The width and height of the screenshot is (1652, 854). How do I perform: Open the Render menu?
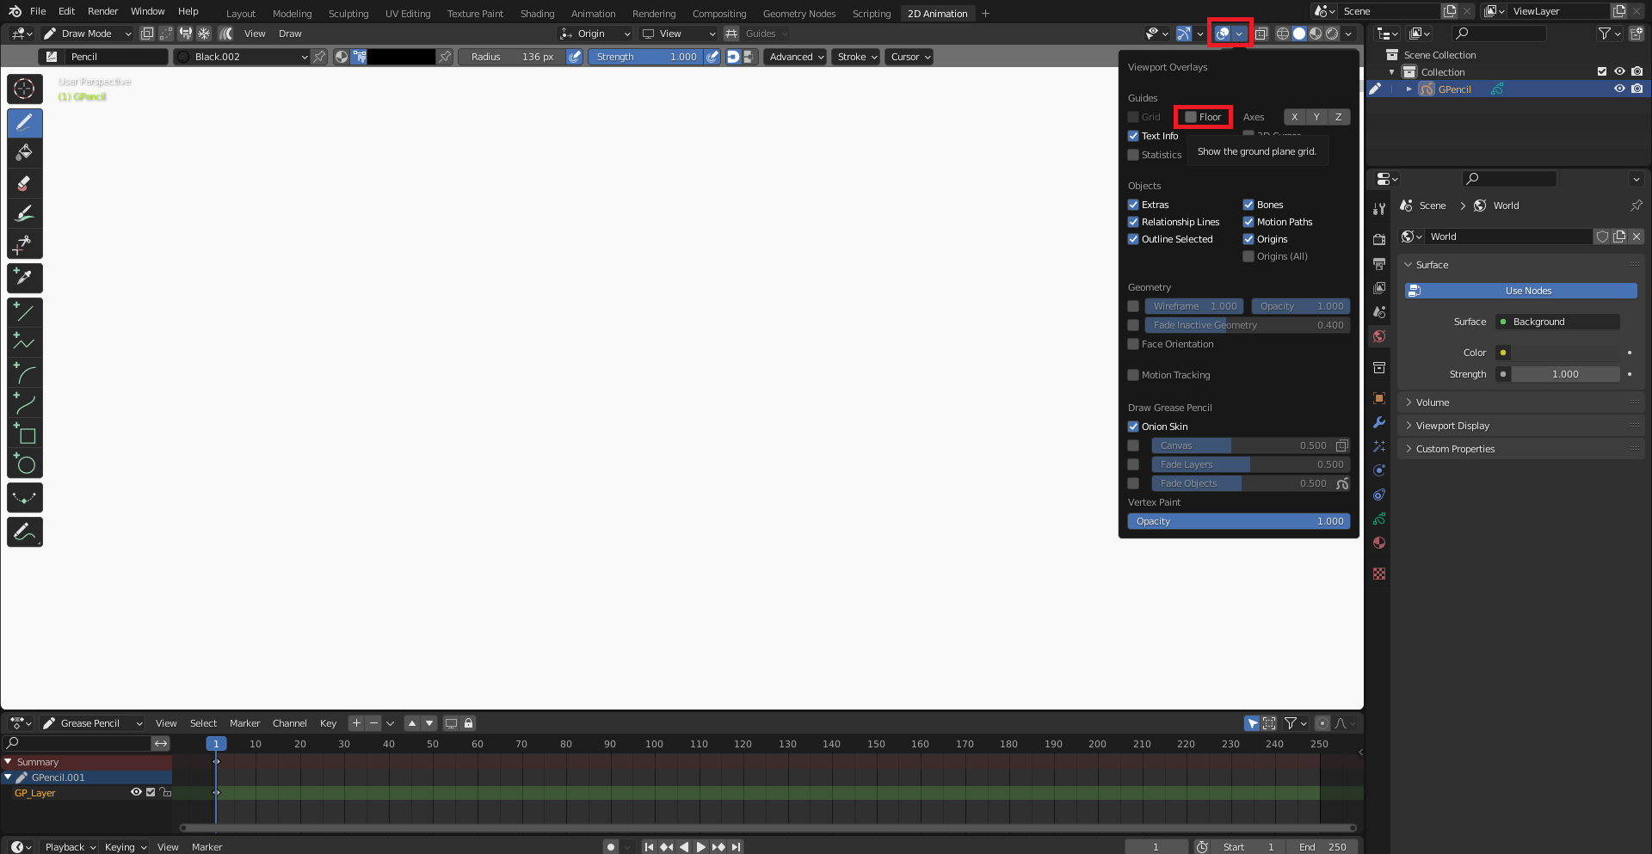pos(102,11)
